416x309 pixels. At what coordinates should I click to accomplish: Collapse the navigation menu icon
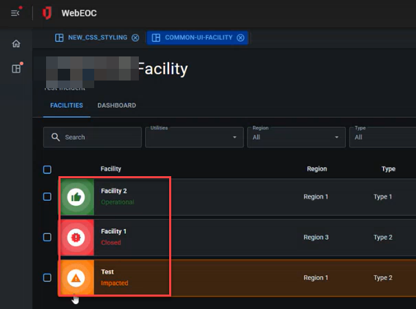(x=15, y=13)
